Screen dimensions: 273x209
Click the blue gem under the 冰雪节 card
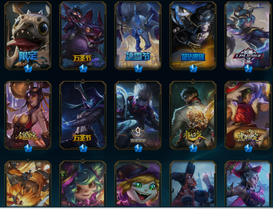tap(138, 68)
